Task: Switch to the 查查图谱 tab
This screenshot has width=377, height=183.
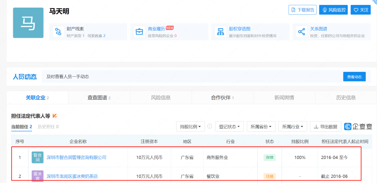Action: click(x=99, y=98)
